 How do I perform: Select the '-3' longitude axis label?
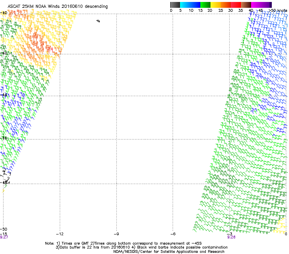coord(229,234)
